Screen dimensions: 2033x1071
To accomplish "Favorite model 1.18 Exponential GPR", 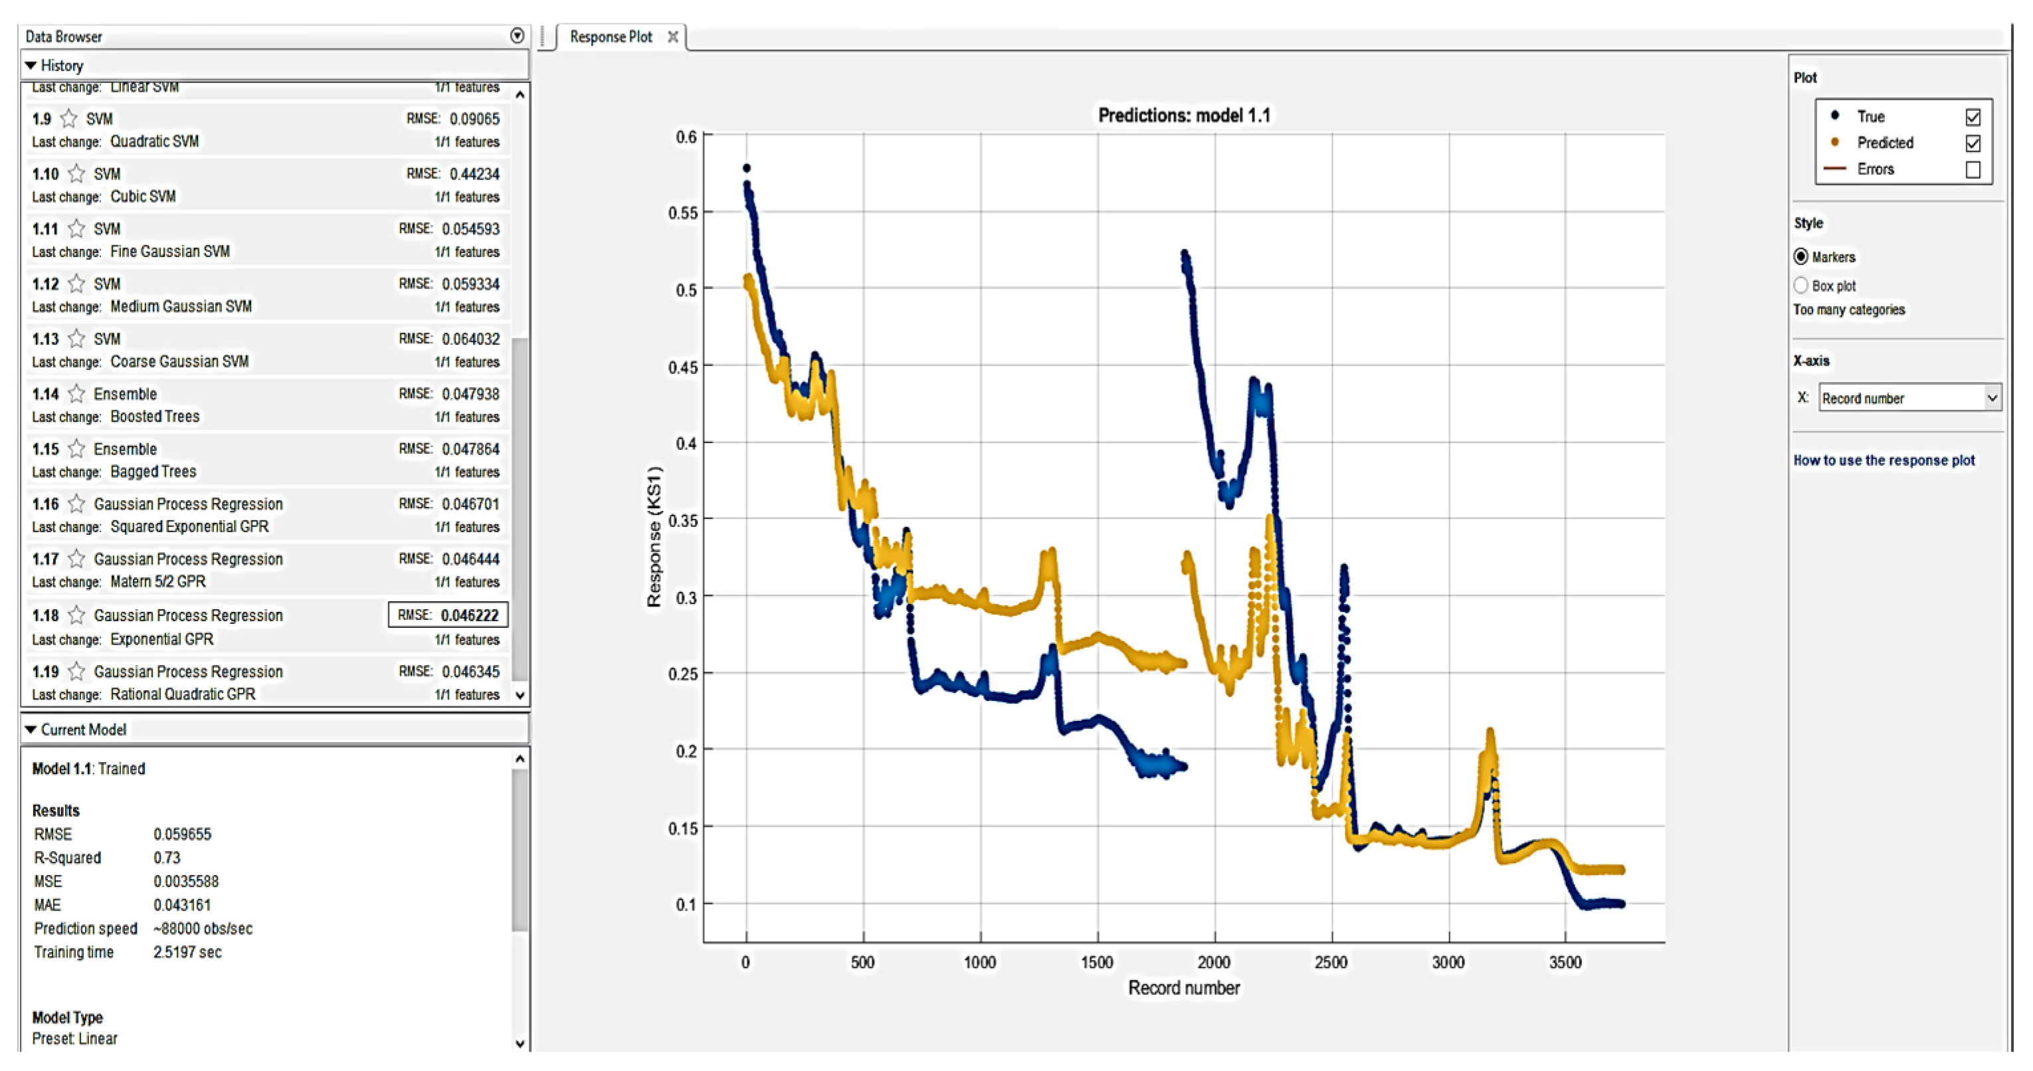I will click(76, 615).
